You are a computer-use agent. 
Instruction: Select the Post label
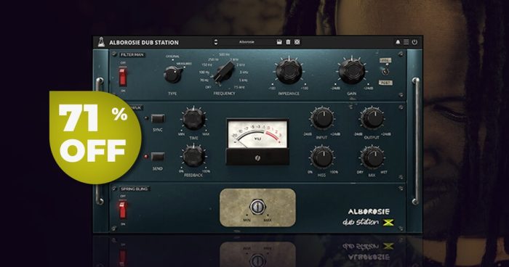click(x=385, y=83)
